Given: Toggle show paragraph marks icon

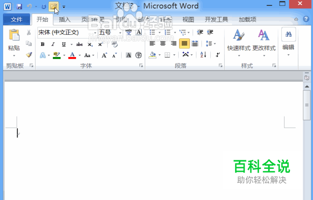Looking at the screenshot, I should pos(218,55).
